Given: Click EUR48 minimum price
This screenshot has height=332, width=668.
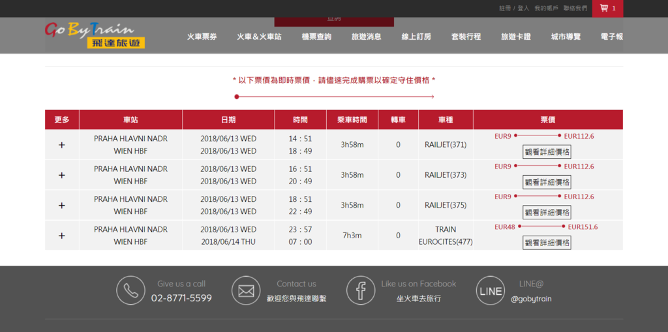Looking at the screenshot, I should (x=505, y=227).
